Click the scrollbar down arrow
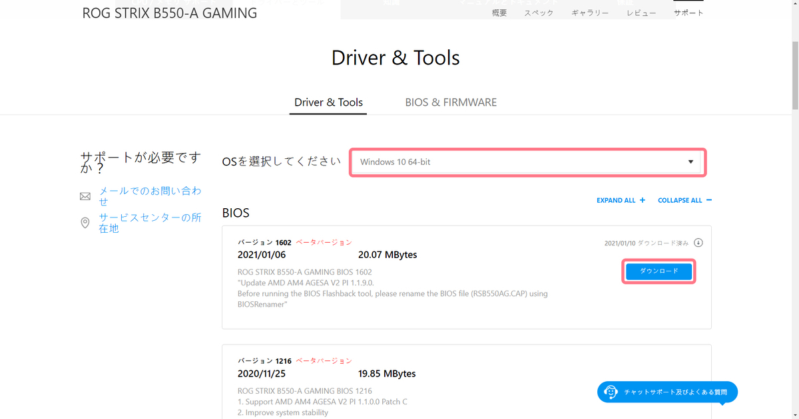Image resolution: width=799 pixels, height=419 pixels. click(x=794, y=414)
